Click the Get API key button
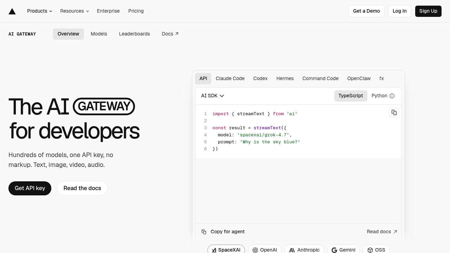The width and height of the screenshot is (450, 253). click(30, 188)
